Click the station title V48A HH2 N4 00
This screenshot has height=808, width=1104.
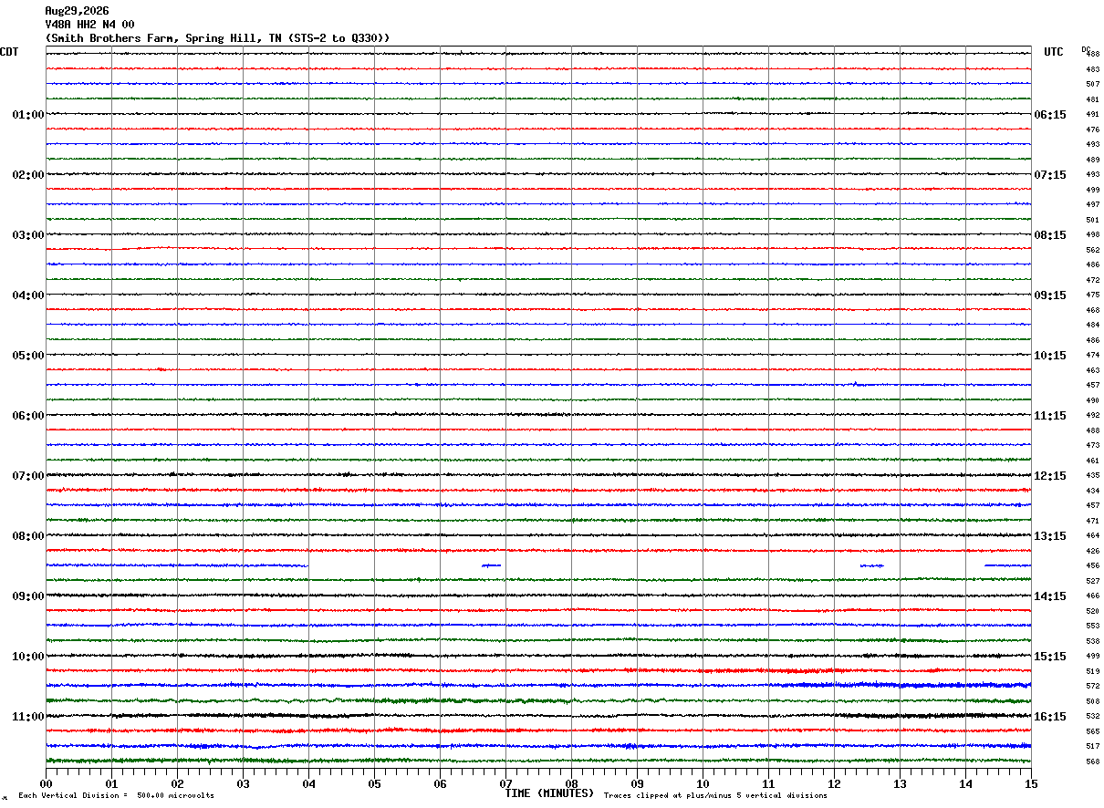point(89,25)
